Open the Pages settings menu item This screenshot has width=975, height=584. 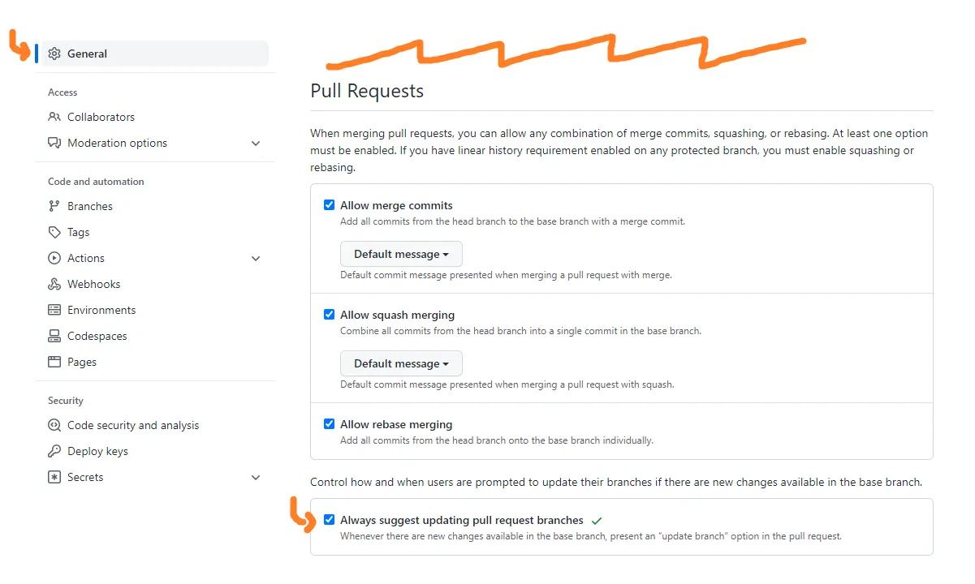(x=82, y=362)
